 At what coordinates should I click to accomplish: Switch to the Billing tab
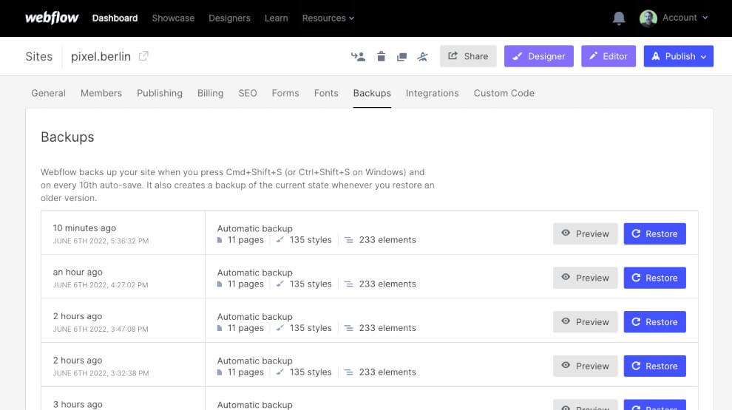(x=210, y=93)
